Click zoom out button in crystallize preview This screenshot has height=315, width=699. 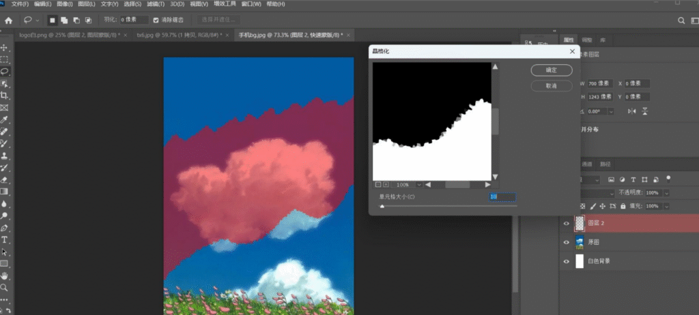coord(377,185)
